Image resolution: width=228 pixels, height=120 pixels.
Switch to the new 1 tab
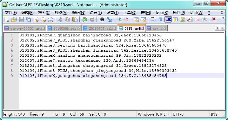pos(157,28)
